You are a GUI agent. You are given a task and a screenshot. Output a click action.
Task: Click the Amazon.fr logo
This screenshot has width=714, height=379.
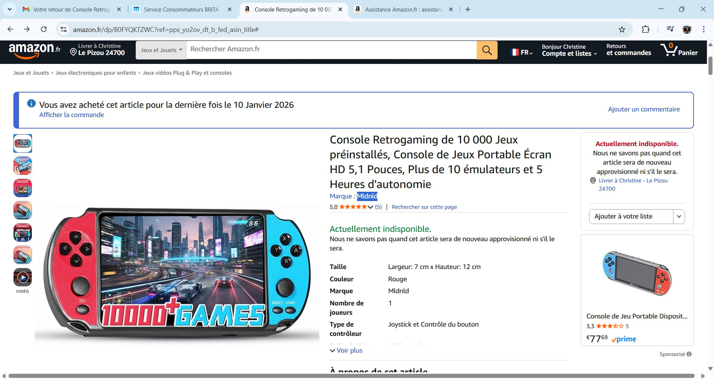(x=35, y=50)
